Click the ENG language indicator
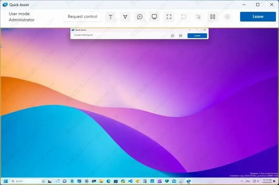The width and height of the screenshot is (279, 185). pyautogui.click(x=248, y=181)
